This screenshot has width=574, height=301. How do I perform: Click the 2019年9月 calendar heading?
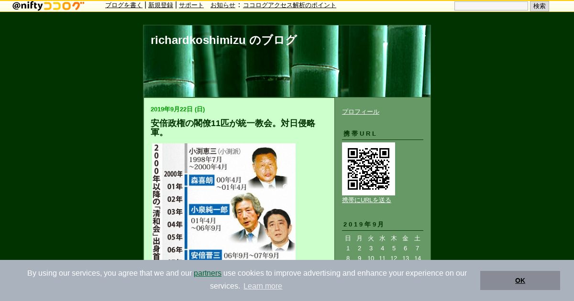[364, 225]
